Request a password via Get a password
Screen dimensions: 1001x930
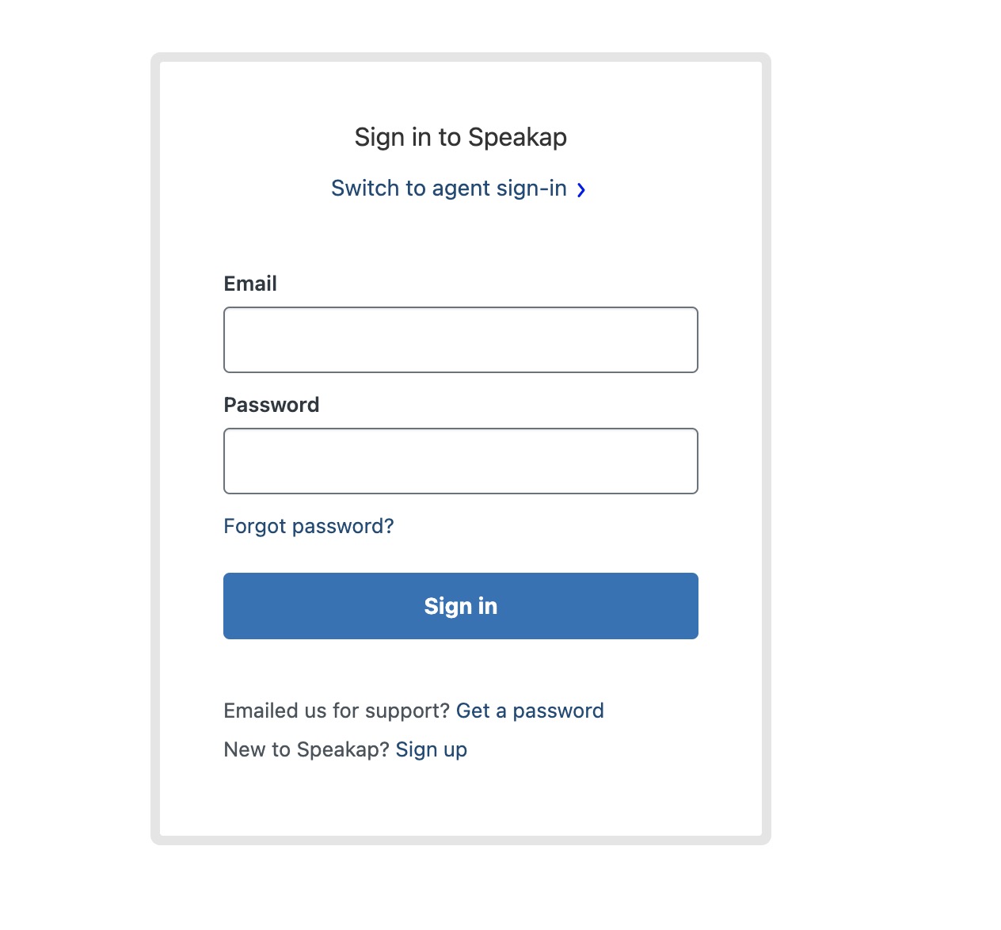point(530,711)
